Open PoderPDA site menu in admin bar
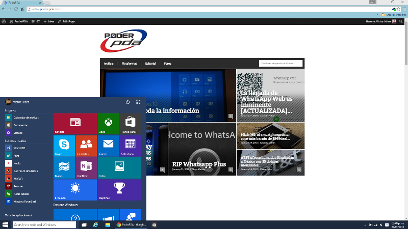The width and height of the screenshot is (408, 229). [x=19, y=21]
